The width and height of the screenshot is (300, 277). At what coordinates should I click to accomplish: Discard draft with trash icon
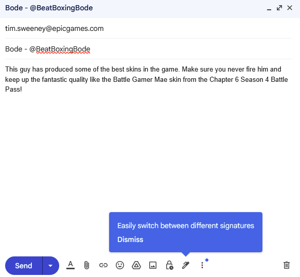[x=287, y=265]
